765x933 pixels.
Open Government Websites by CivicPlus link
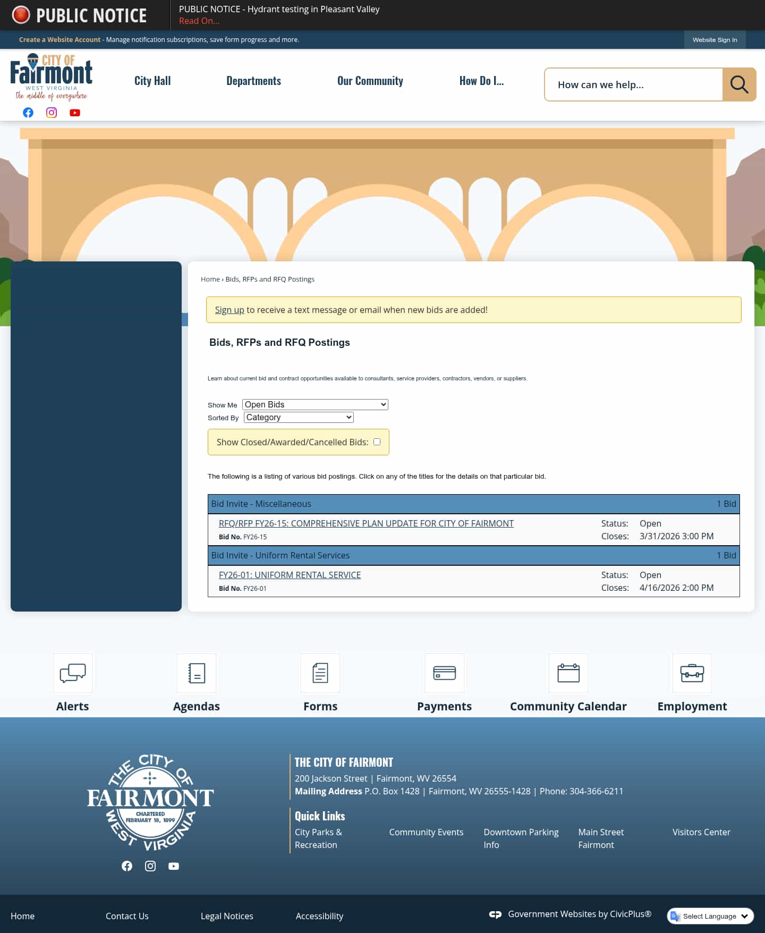coord(580,914)
